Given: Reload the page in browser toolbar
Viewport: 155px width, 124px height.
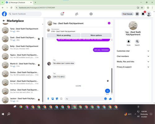Looking at the screenshot, I should (11, 7).
